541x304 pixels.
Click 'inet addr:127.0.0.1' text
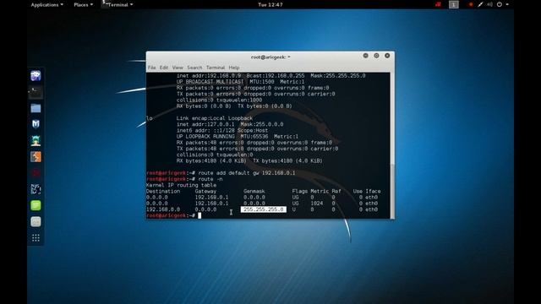pyautogui.click(x=205, y=124)
